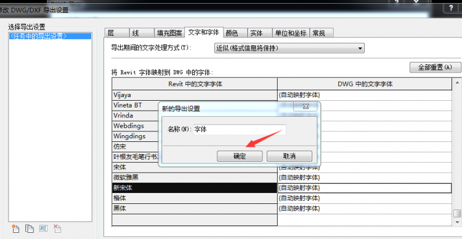This screenshot has width=462, height=239.
Task: Click DWG font cell for Vijaya
Action: click(x=365, y=95)
